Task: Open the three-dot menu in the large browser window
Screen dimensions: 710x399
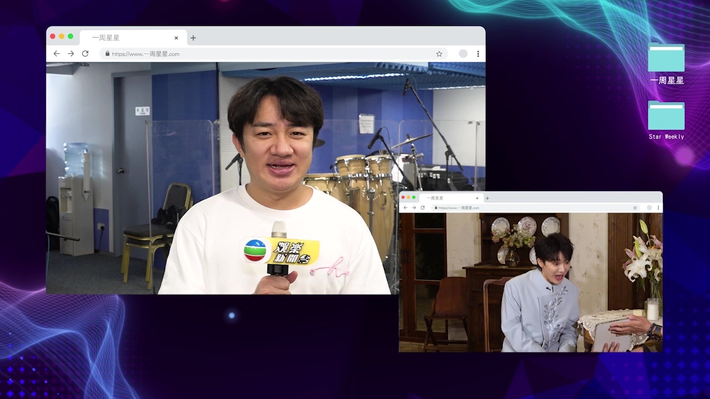Action: tap(478, 54)
